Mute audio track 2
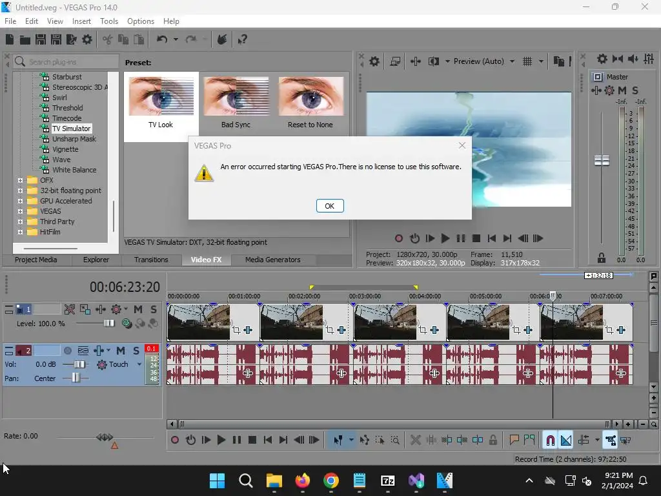This screenshot has height=496, width=661. tap(121, 351)
